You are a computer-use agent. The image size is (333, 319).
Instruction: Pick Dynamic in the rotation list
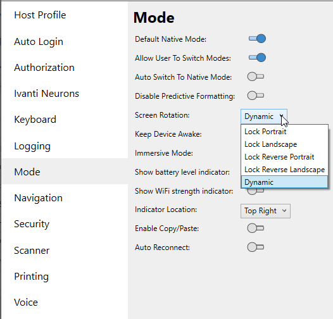pos(284,182)
